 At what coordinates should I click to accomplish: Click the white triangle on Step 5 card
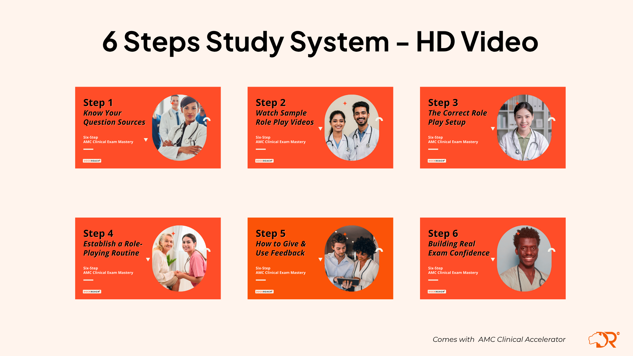(x=320, y=260)
